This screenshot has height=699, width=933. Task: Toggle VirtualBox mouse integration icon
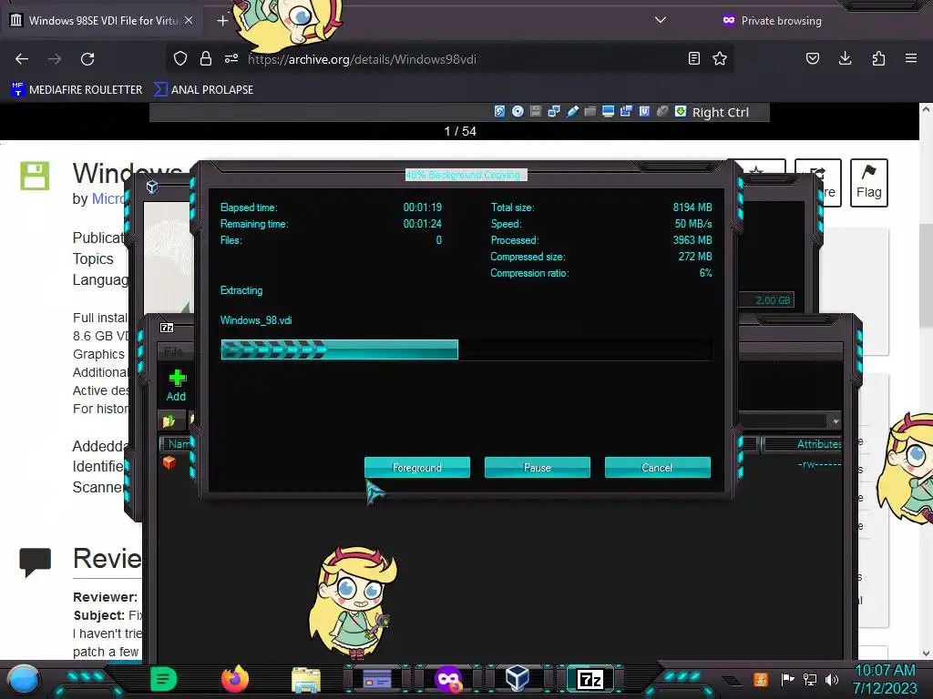(662, 111)
